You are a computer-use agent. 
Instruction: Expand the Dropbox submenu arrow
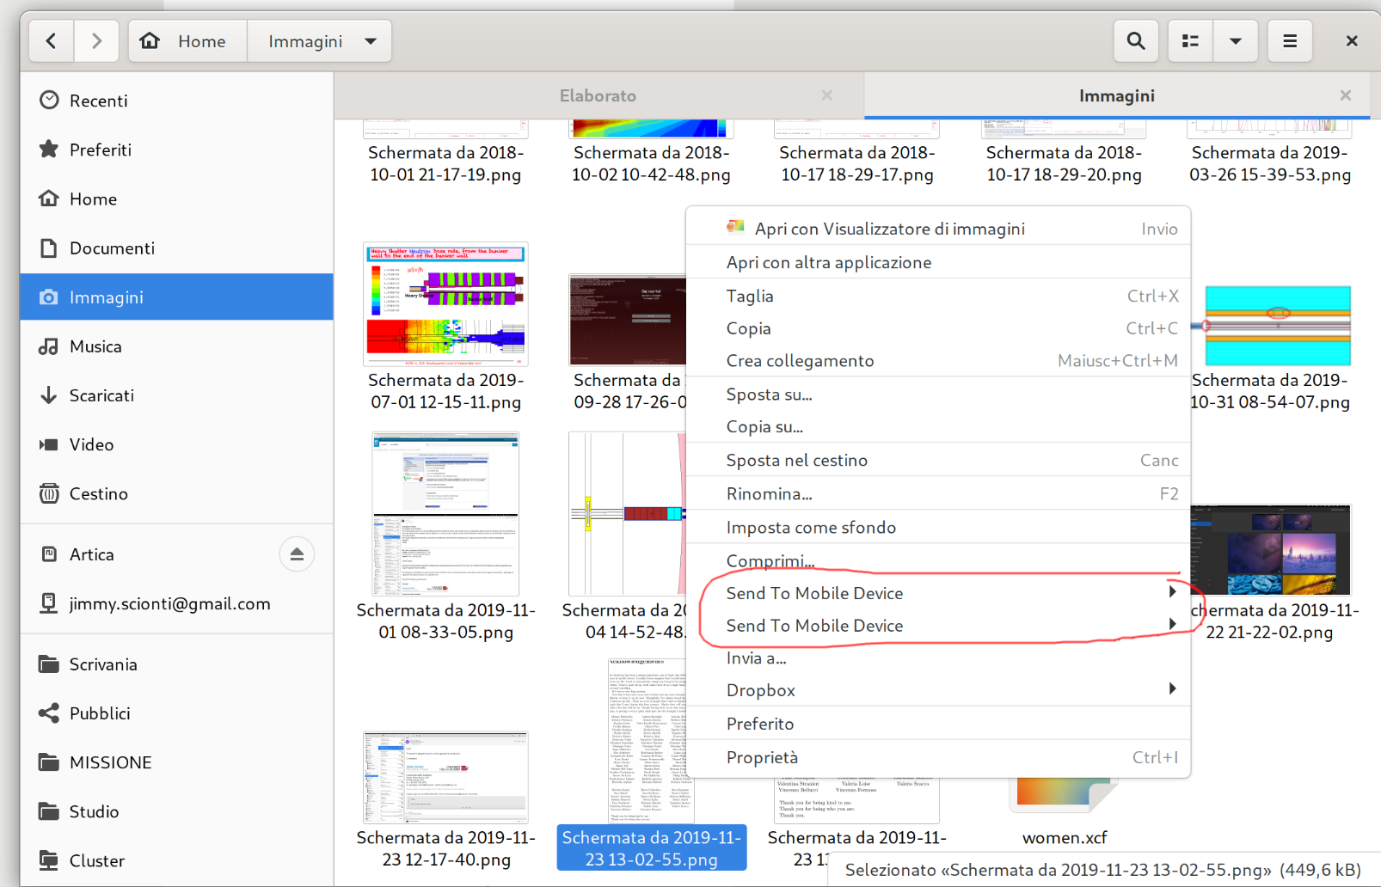[x=1172, y=688]
